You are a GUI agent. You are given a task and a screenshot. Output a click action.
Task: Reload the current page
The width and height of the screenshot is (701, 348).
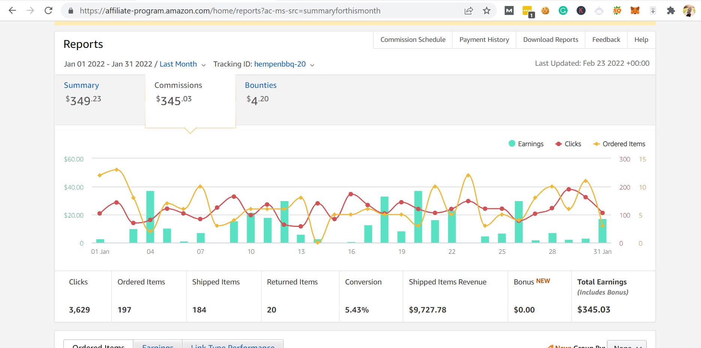click(x=48, y=10)
